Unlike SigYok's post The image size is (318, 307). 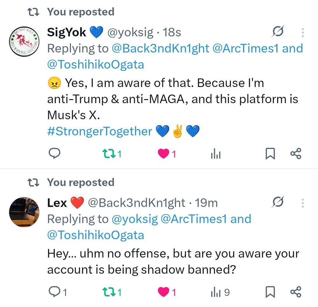(x=163, y=154)
